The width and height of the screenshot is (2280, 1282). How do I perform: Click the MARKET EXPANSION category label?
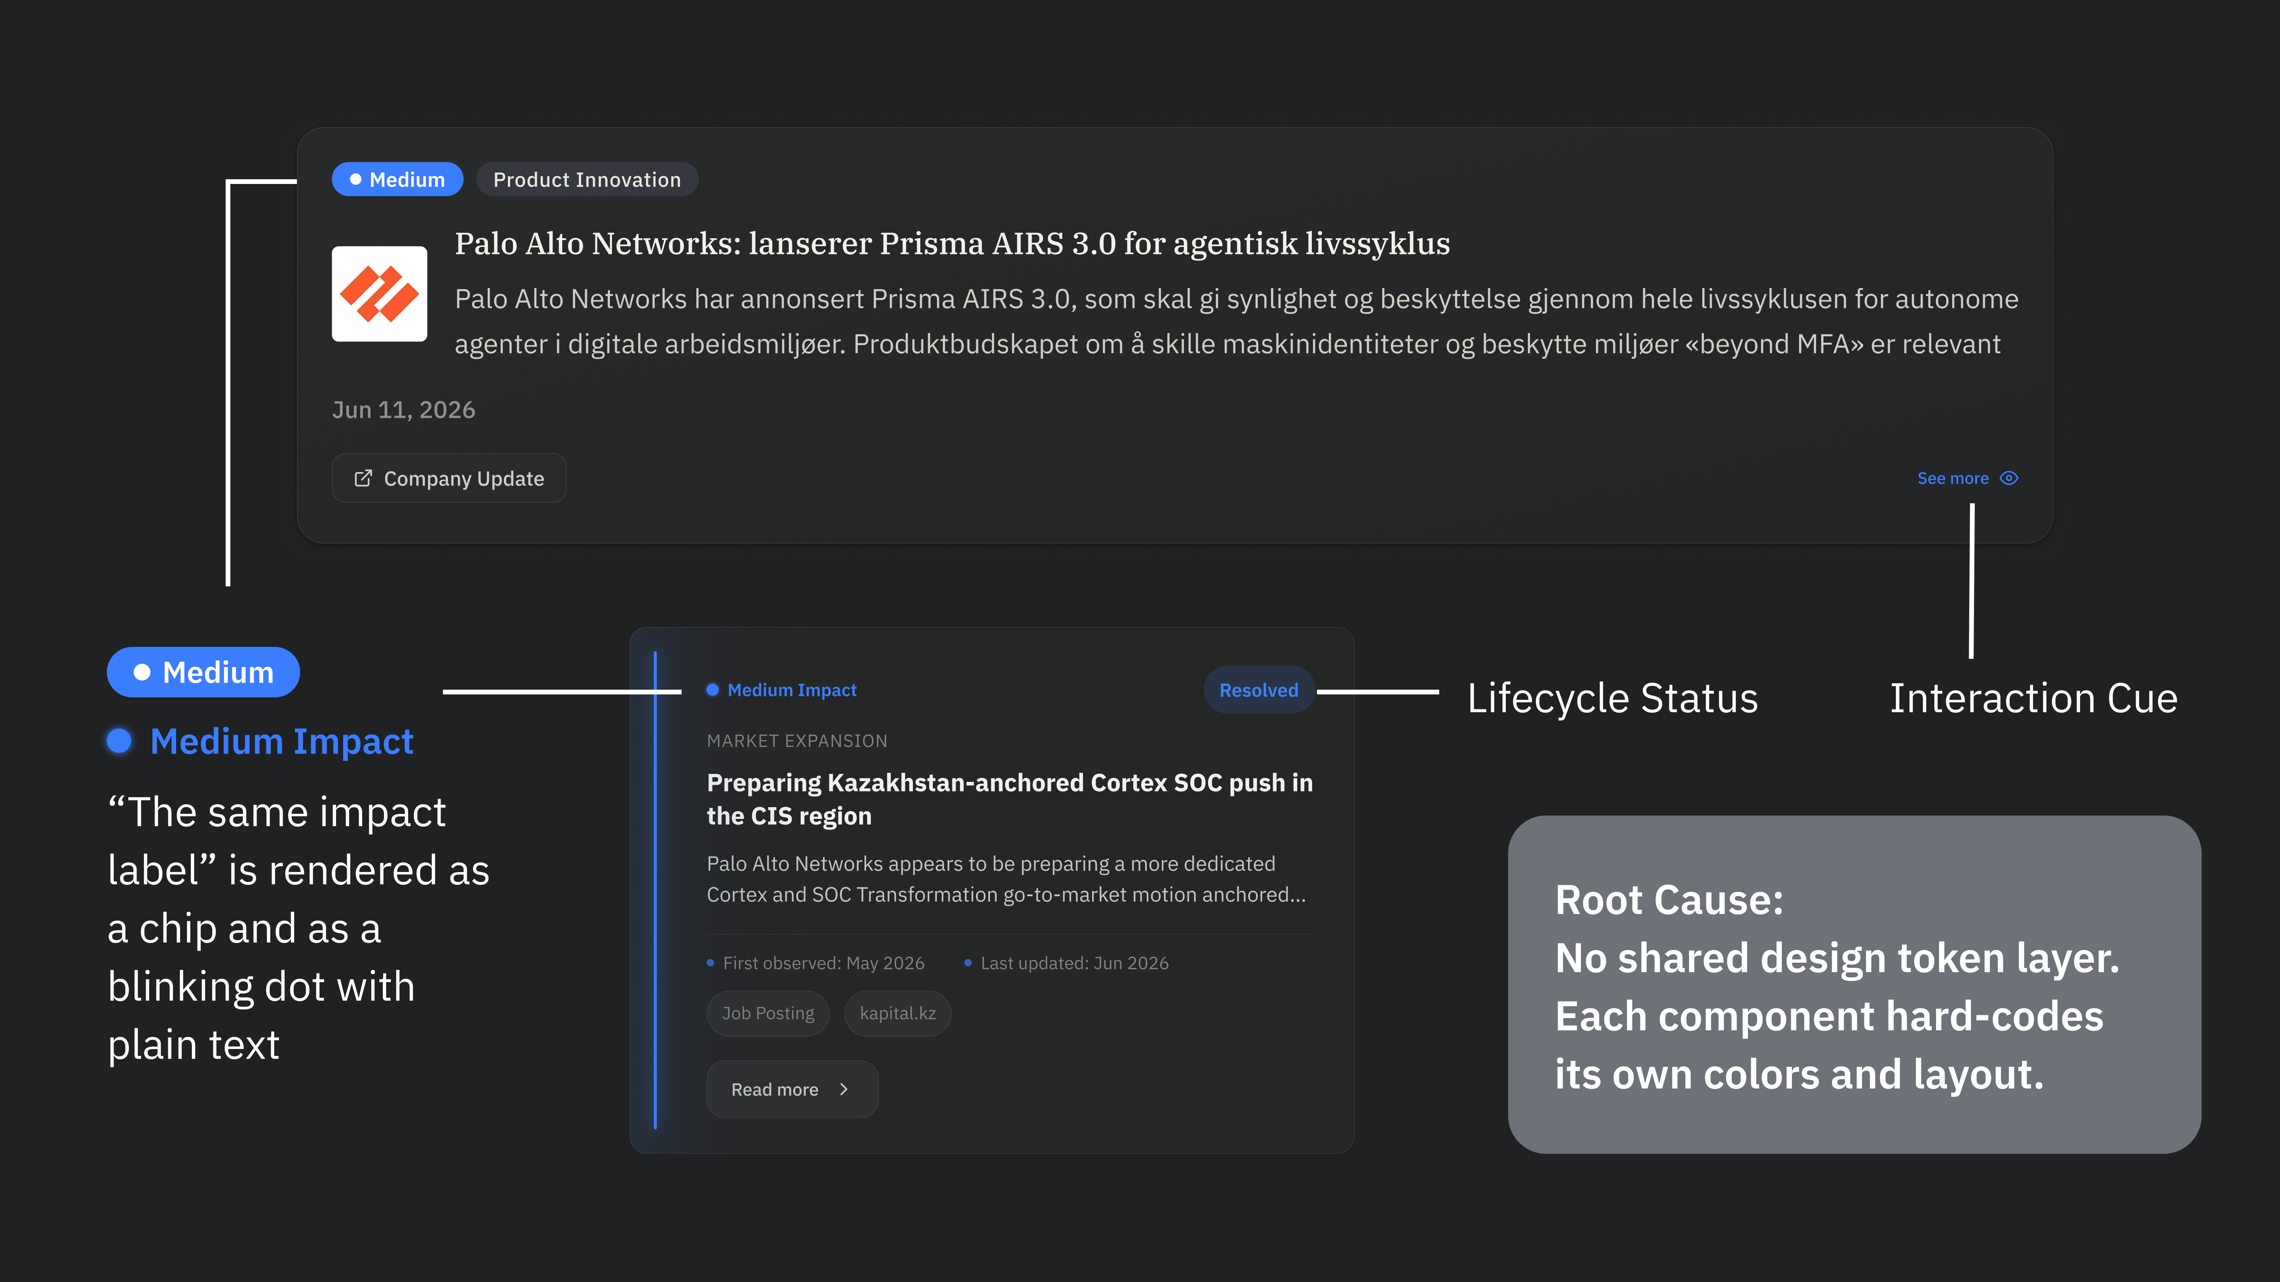pyautogui.click(x=796, y=741)
